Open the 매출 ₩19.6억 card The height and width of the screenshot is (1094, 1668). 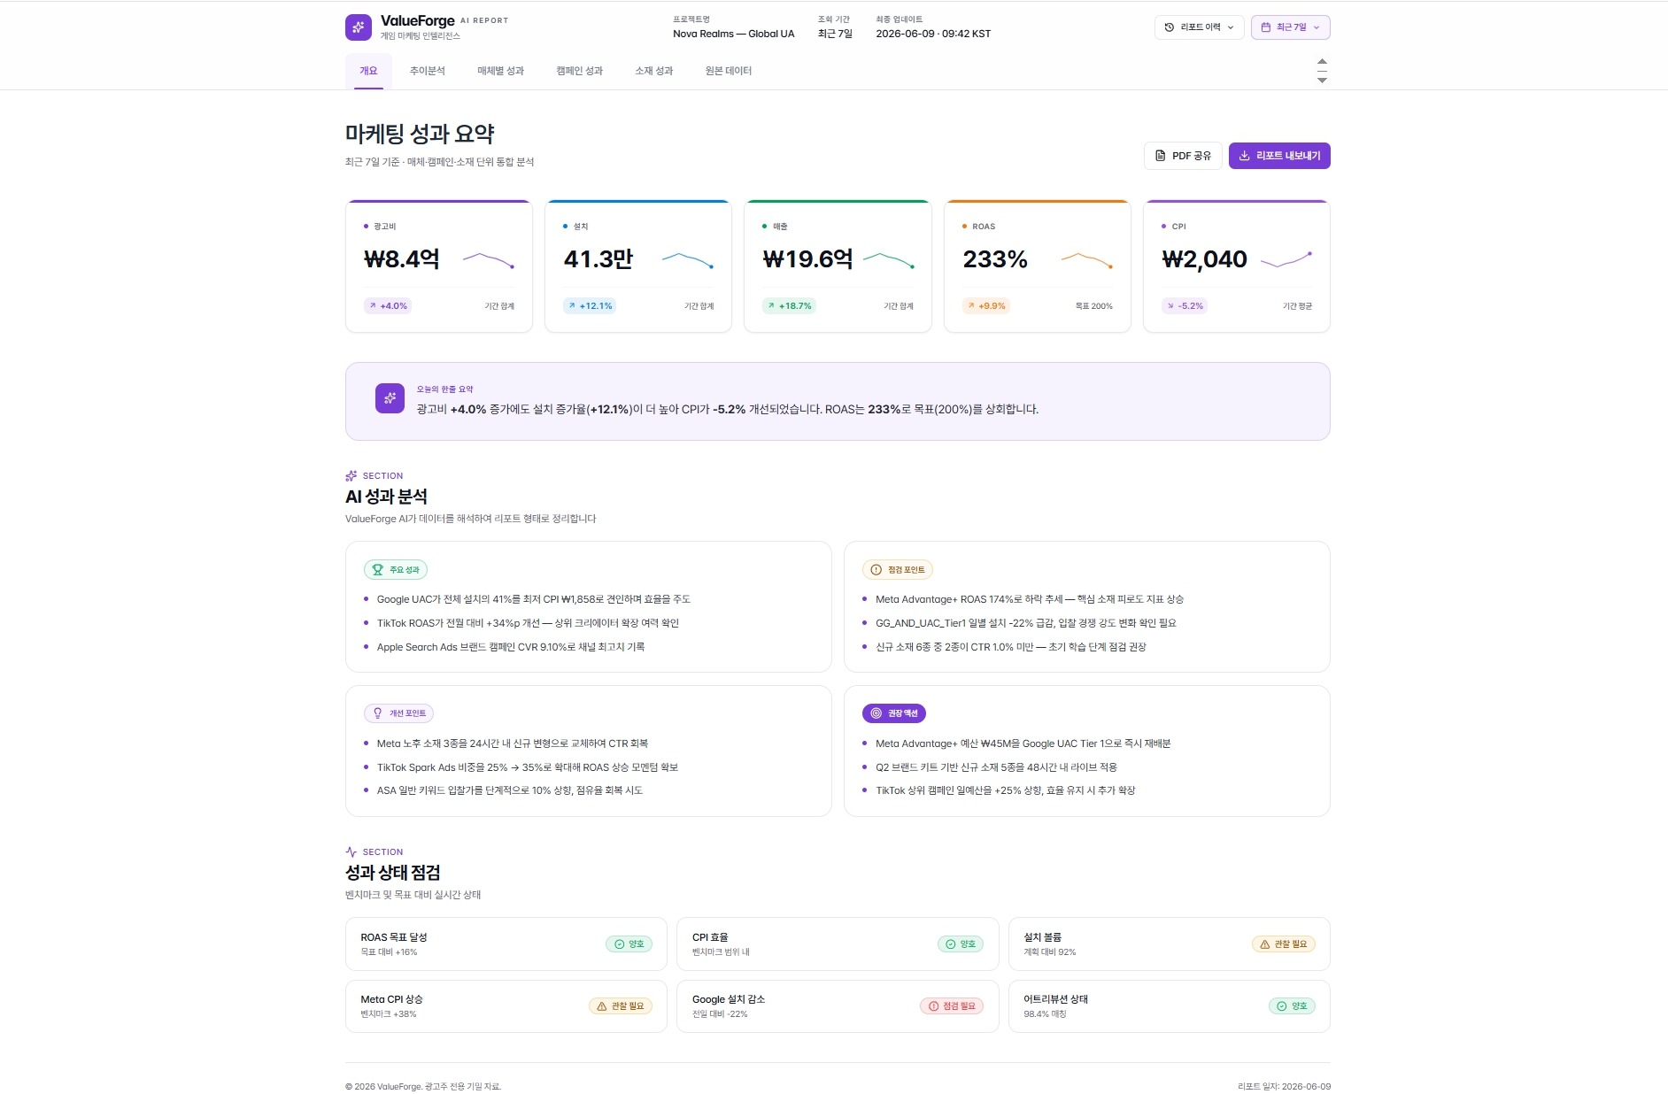click(x=838, y=266)
